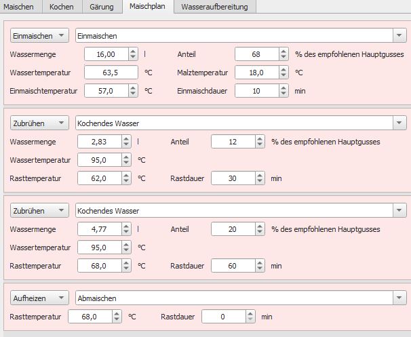Open the second Zubrühen step type dropdown

click(x=39, y=210)
